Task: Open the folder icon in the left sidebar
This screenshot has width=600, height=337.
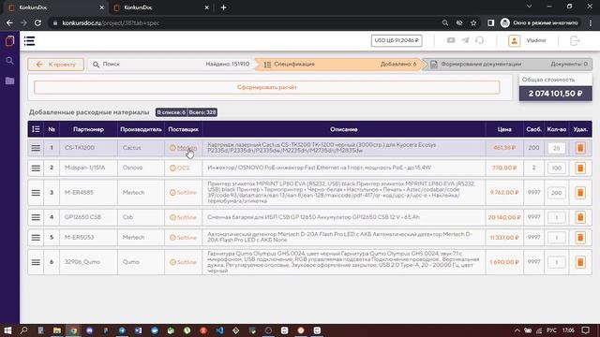Action: click(x=9, y=81)
